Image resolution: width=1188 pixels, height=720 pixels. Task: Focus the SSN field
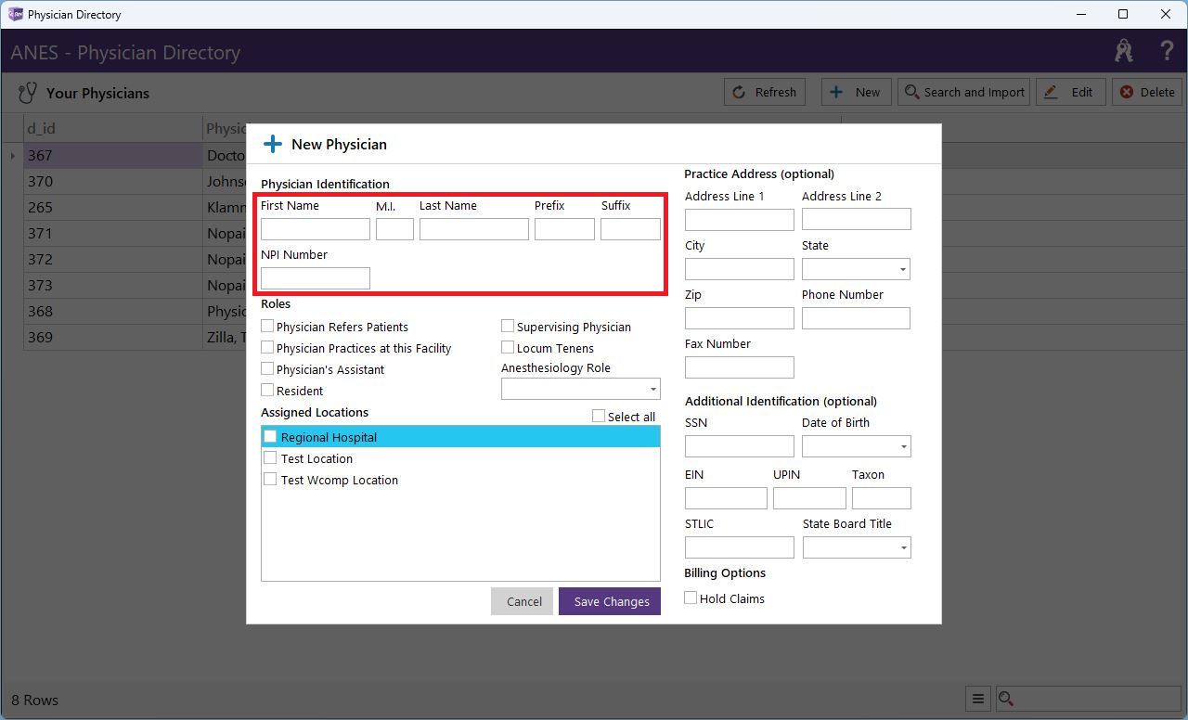click(740, 446)
